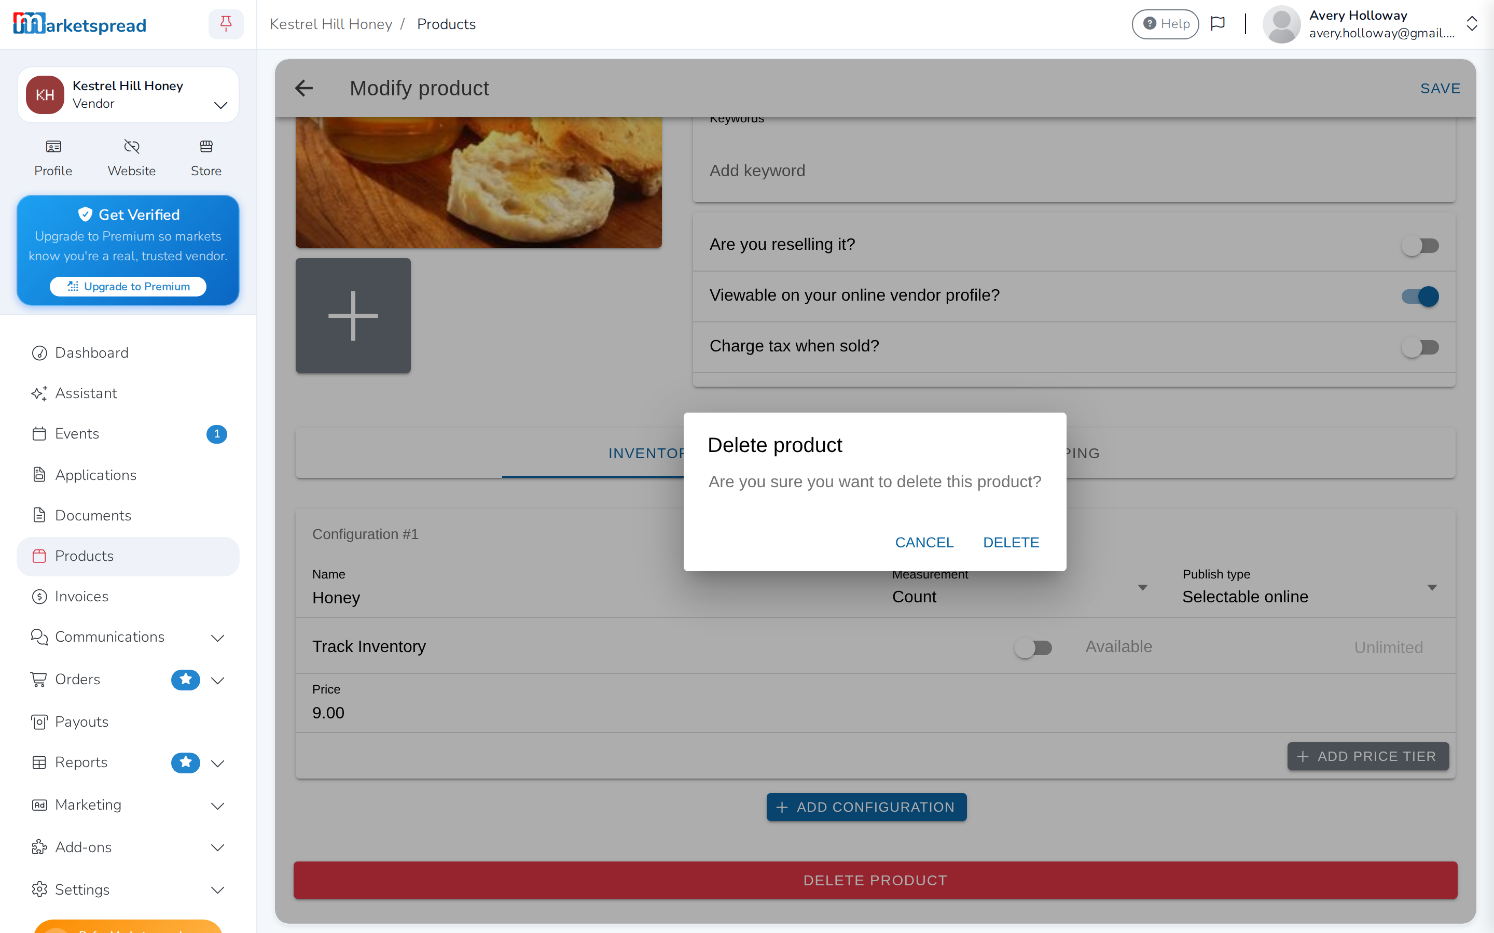Image resolution: width=1494 pixels, height=933 pixels.
Task: Click the Reports premium star badge
Action: pyautogui.click(x=185, y=762)
